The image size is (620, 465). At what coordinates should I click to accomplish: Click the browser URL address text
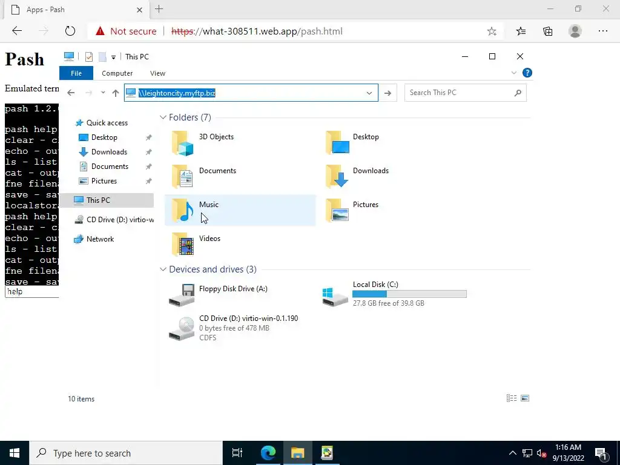(x=257, y=31)
